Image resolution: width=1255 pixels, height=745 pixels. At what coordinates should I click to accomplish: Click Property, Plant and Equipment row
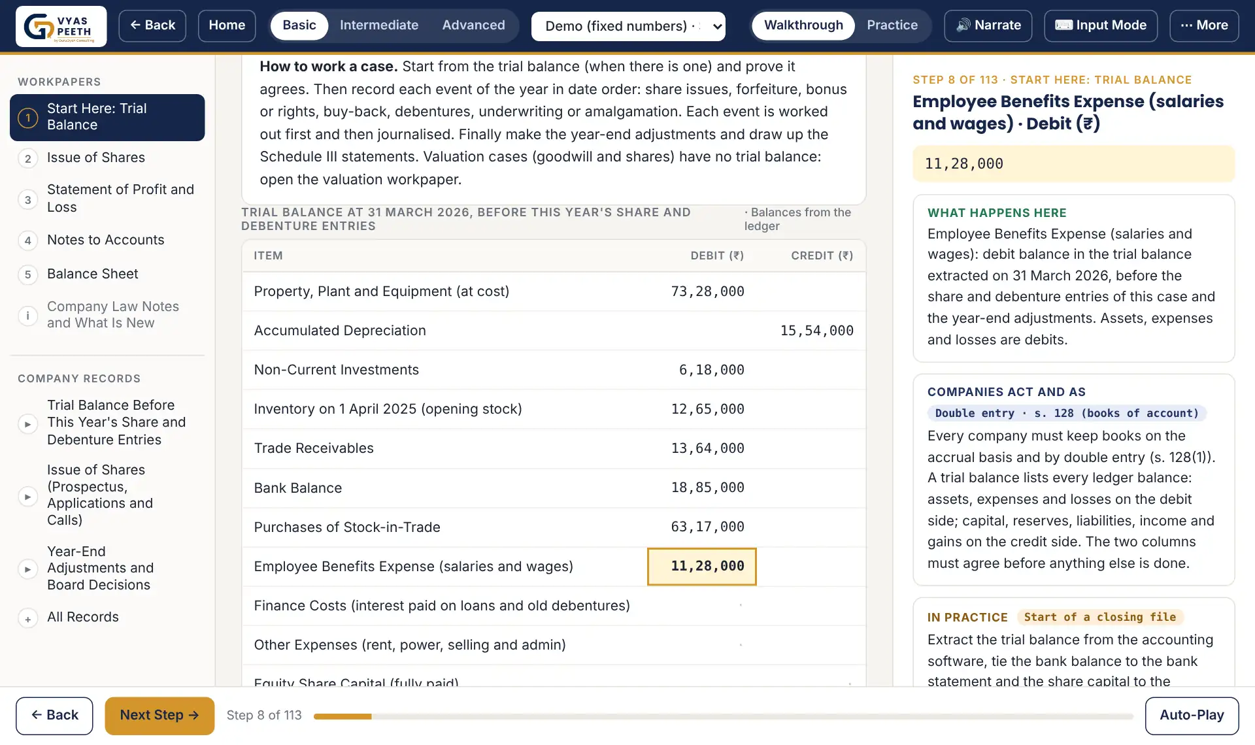click(x=554, y=292)
